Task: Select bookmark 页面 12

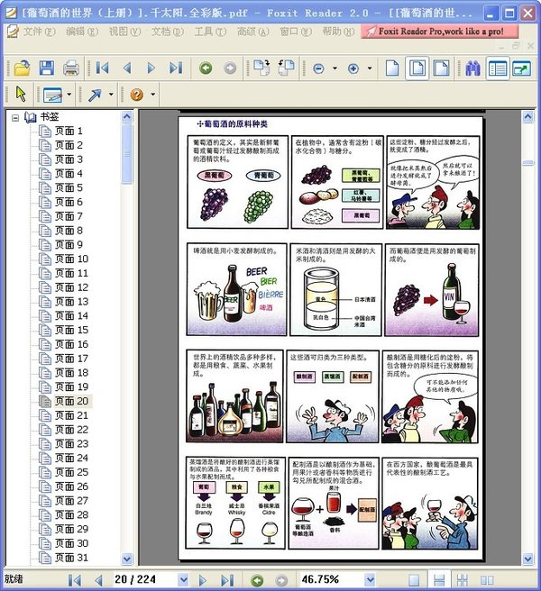Action: click(71, 287)
